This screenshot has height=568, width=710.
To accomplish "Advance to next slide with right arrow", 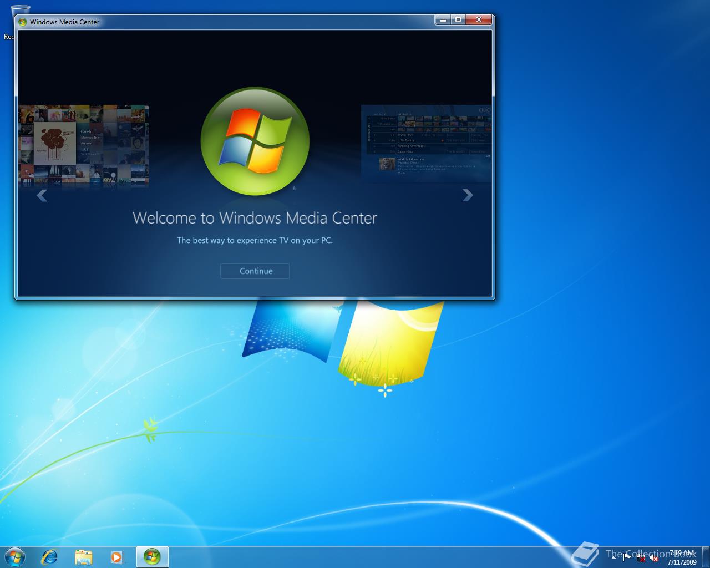I will 468,195.
